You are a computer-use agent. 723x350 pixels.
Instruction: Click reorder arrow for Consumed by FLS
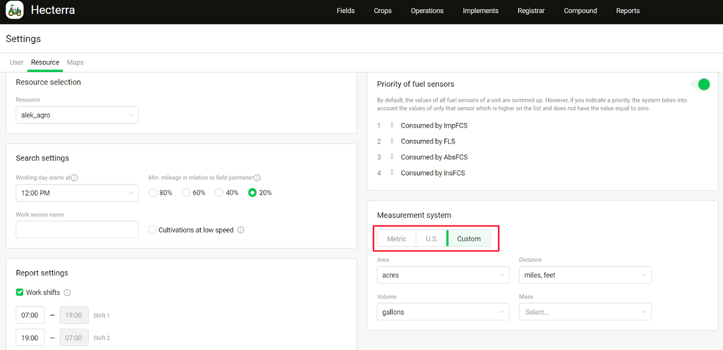392,141
